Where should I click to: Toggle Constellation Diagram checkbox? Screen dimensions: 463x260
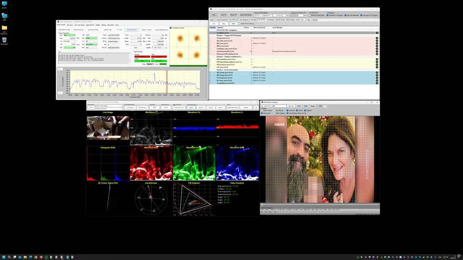[171, 28]
